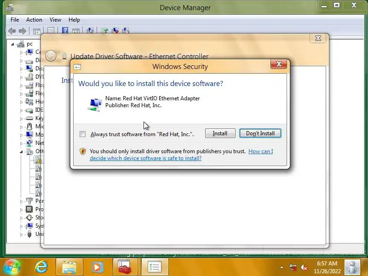Expand the Keyboards category
This screenshot has width=368, height=276.
click(21, 119)
